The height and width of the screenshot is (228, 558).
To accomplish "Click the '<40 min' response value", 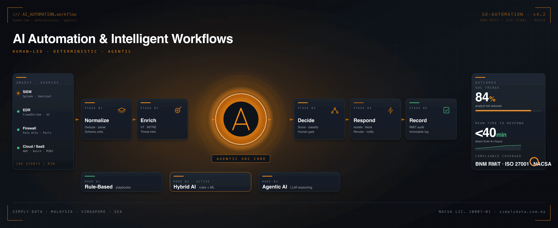I will tap(491, 133).
